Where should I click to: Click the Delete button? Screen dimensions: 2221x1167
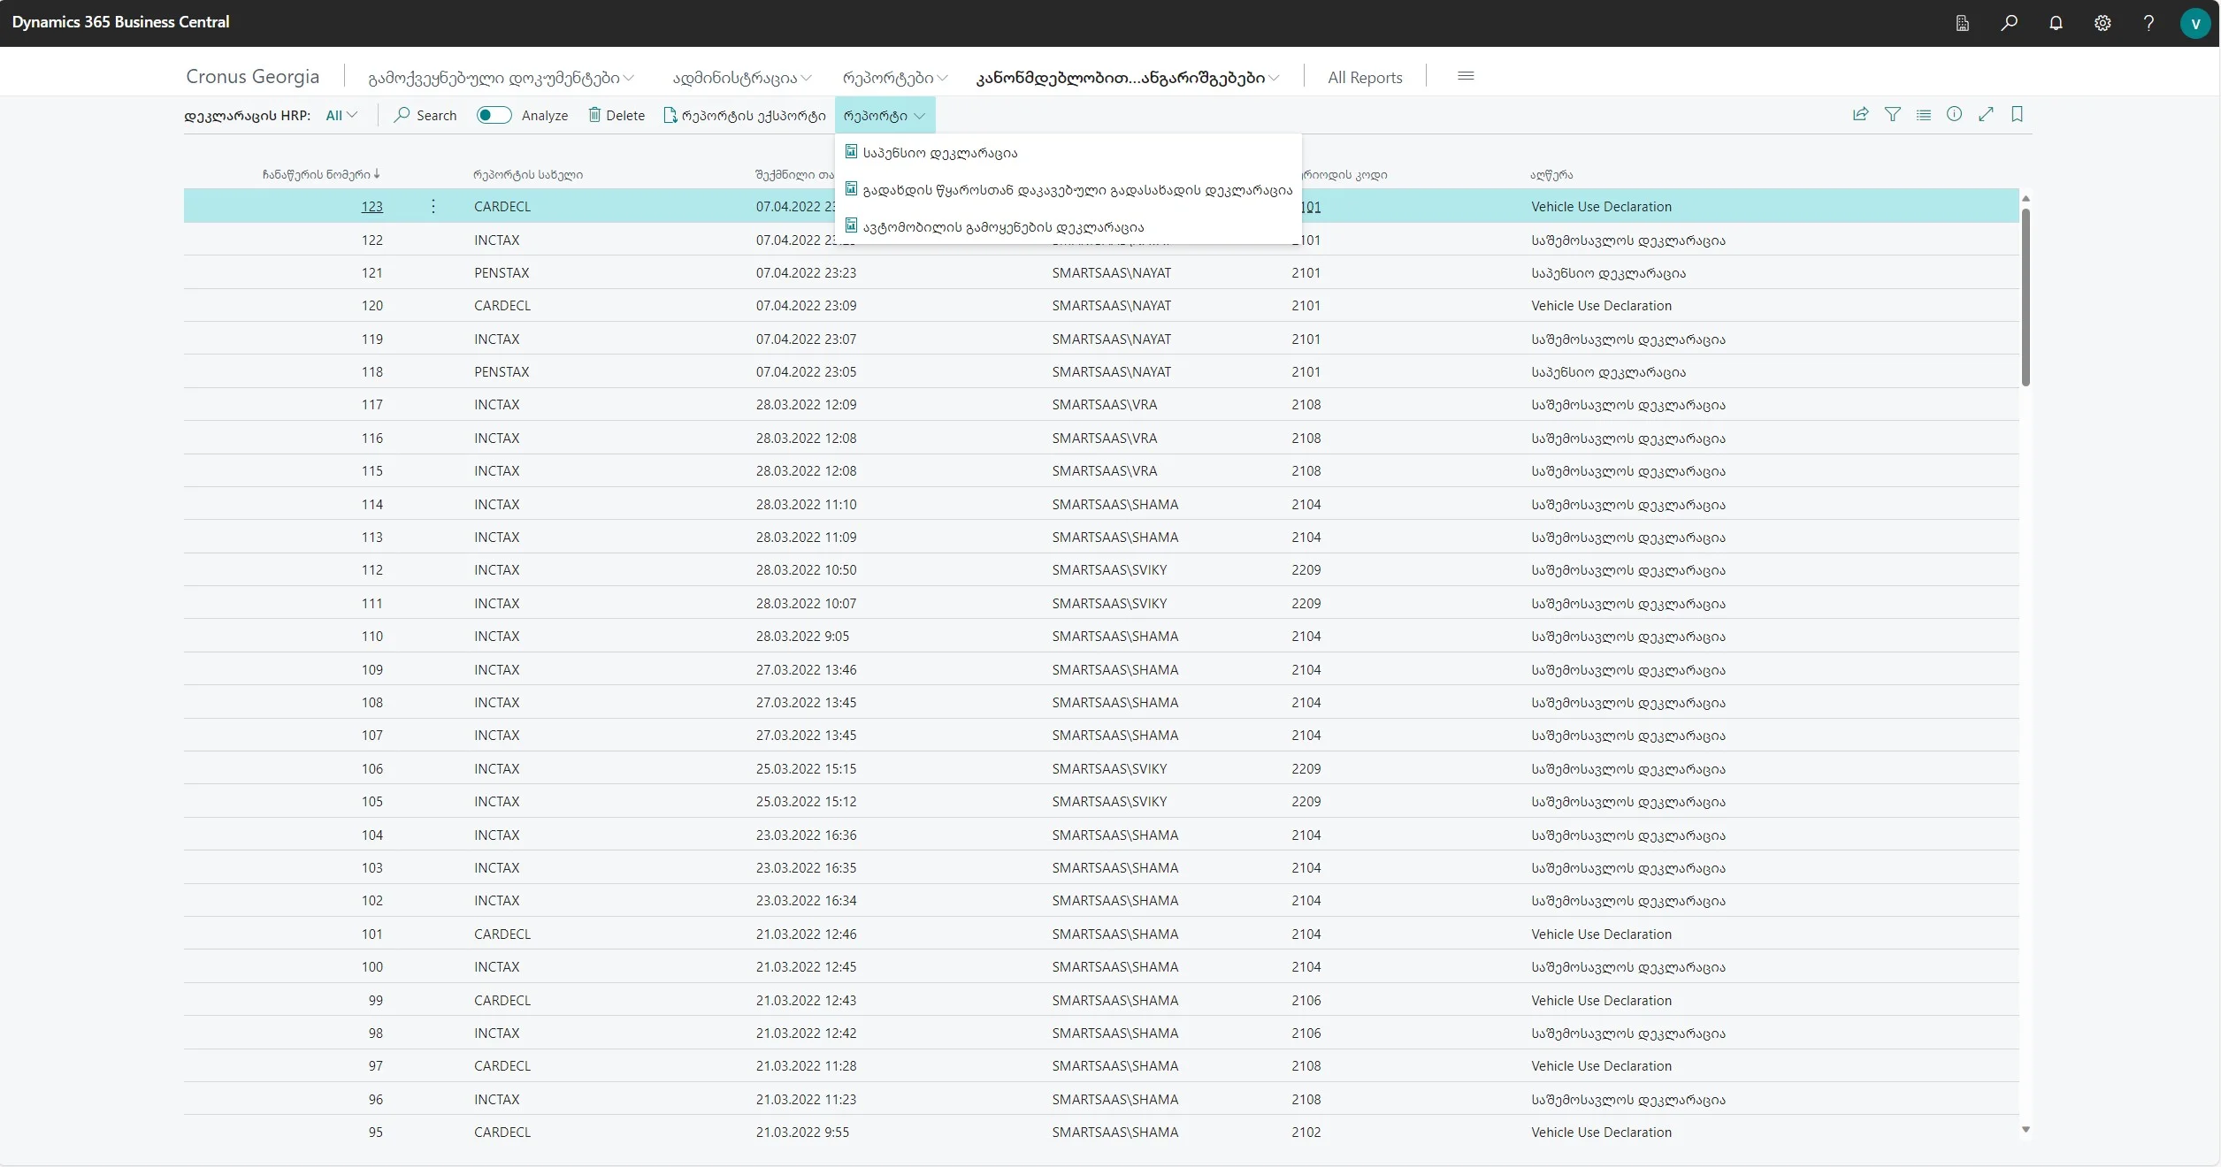tap(617, 115)
